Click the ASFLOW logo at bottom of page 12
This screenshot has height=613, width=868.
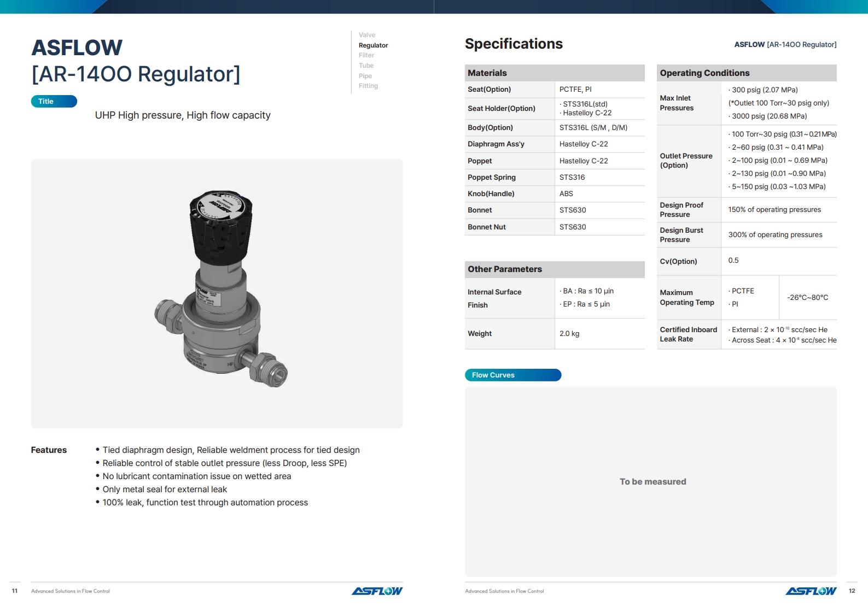coord(811,591)
